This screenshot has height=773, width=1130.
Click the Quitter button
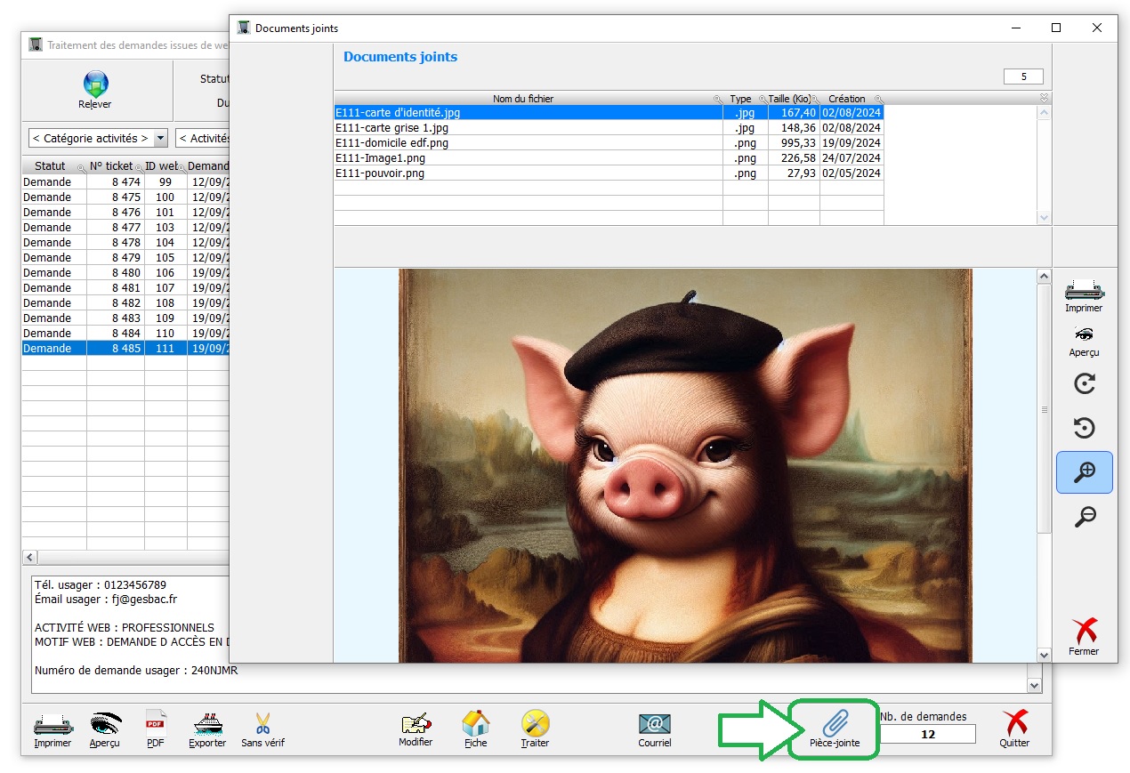(x=1013, y=726)
